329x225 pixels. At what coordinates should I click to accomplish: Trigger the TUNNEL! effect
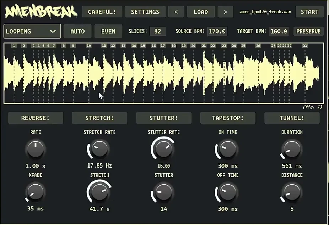pos(292,118)
